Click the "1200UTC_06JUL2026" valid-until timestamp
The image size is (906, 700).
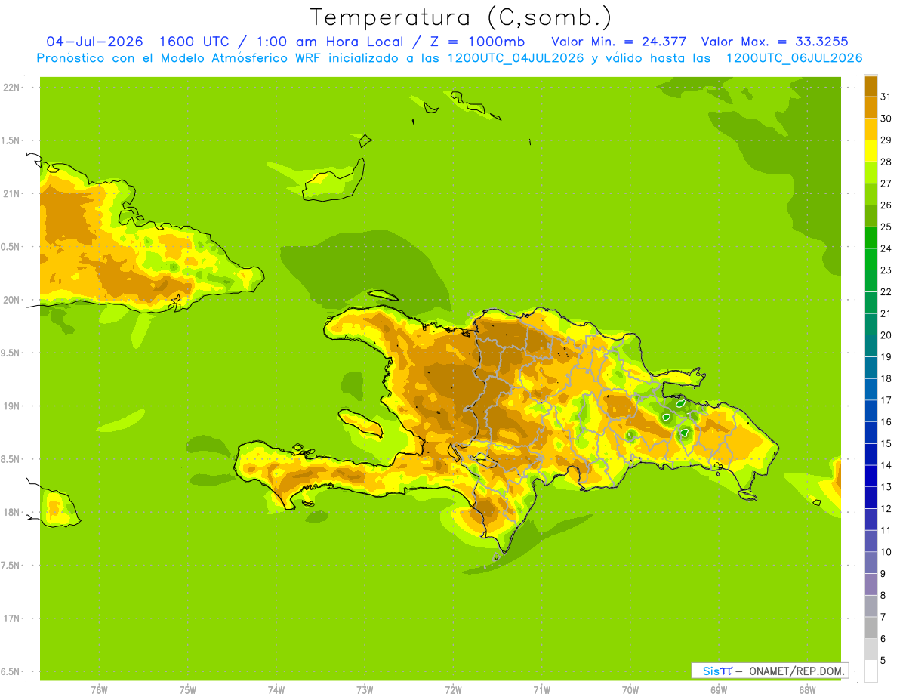point(794,58)
